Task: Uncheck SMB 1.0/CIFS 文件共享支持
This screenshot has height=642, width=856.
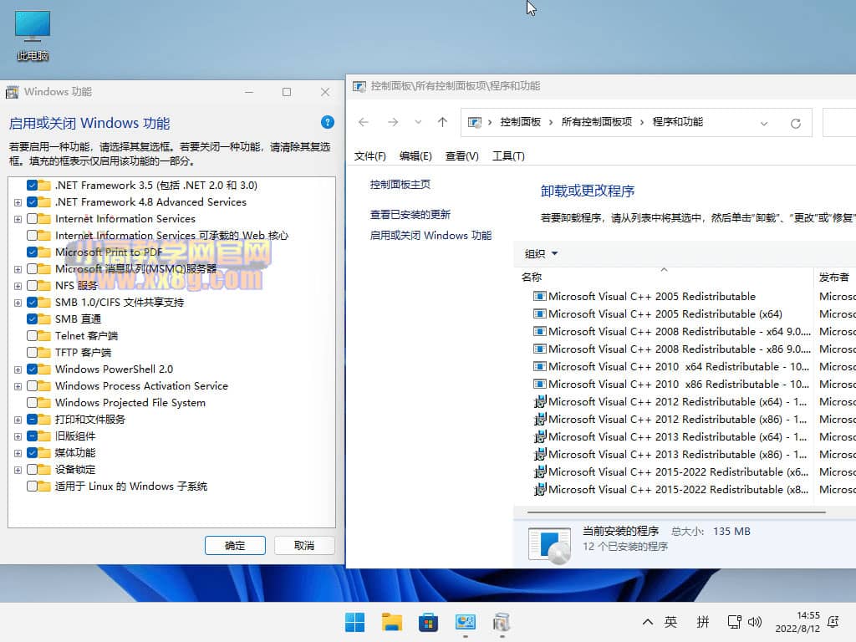Action: [33, 302]
